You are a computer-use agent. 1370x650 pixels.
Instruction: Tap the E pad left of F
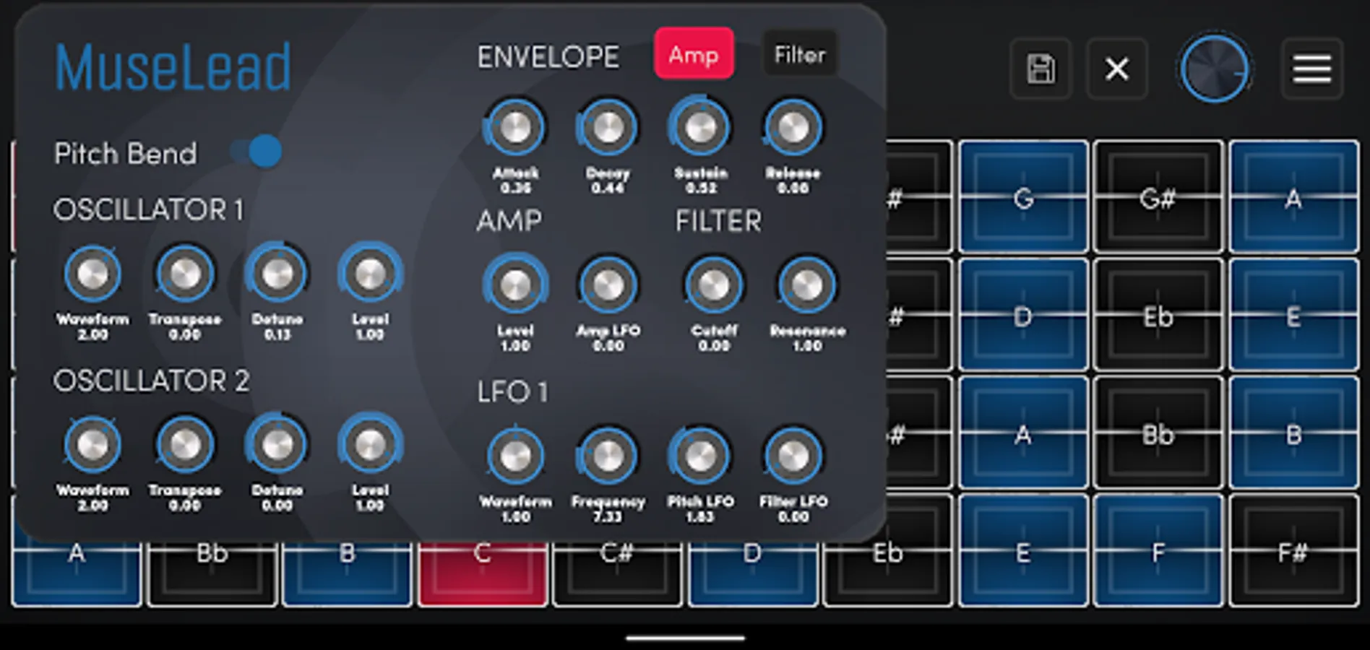1023,551
